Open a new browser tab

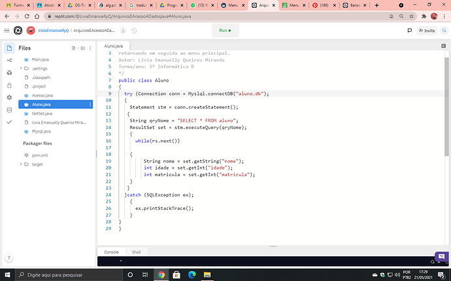[x=376, y=5]
